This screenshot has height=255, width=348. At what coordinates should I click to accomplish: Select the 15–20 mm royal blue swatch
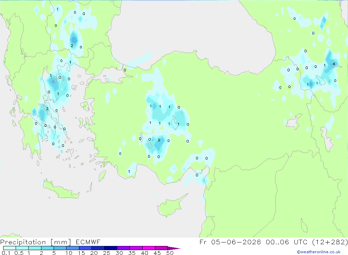coord(85,248)
